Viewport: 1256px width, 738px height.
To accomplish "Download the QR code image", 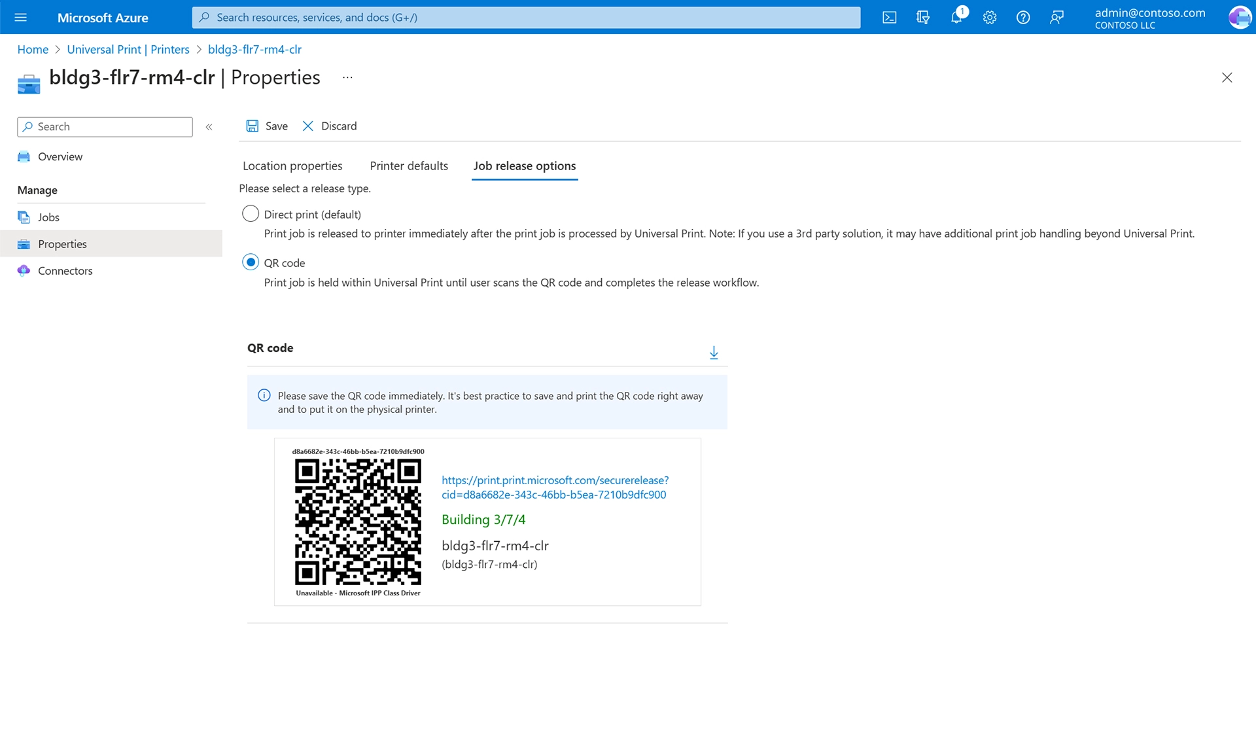I will pyautogui.click(x=714, y=353).
